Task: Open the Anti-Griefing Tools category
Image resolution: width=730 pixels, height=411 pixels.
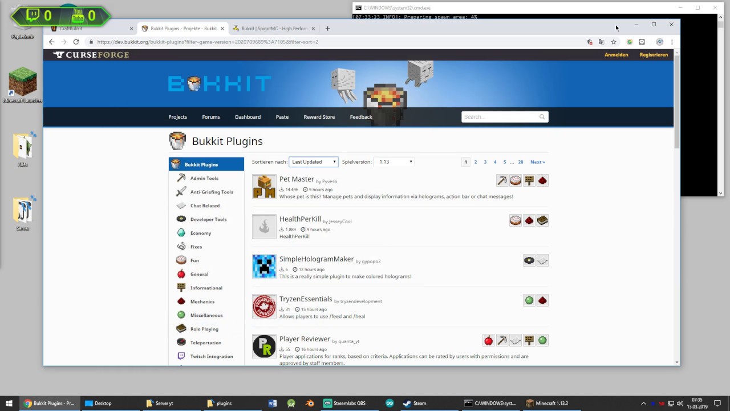Action: [211, 192]
